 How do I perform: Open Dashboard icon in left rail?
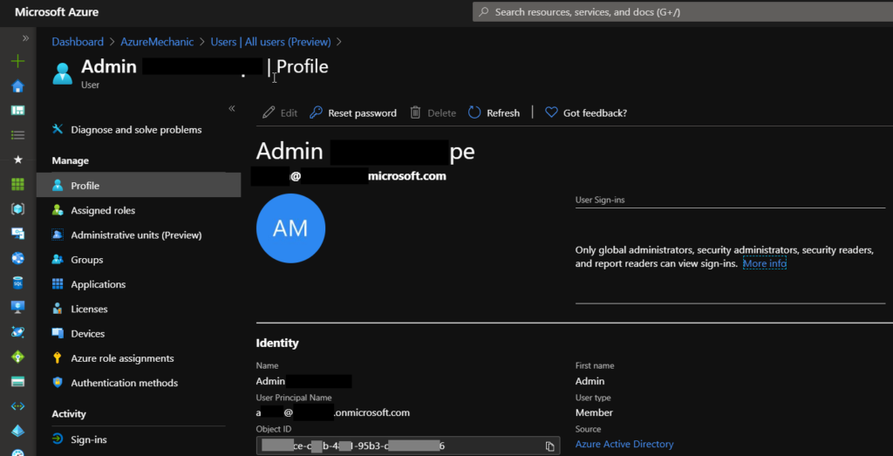click(18, 111)
